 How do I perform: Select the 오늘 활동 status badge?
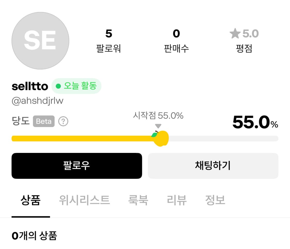[76, 86]
